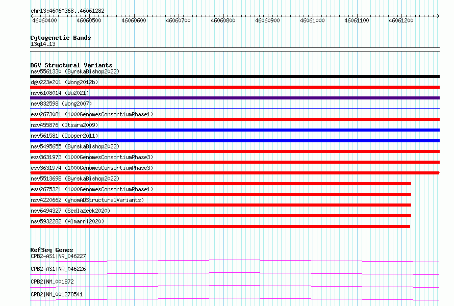Screen dimensions: 454x306
Task: Click the red bar for esv3631974
Action: pyautogui.click(x=235, y=173)
